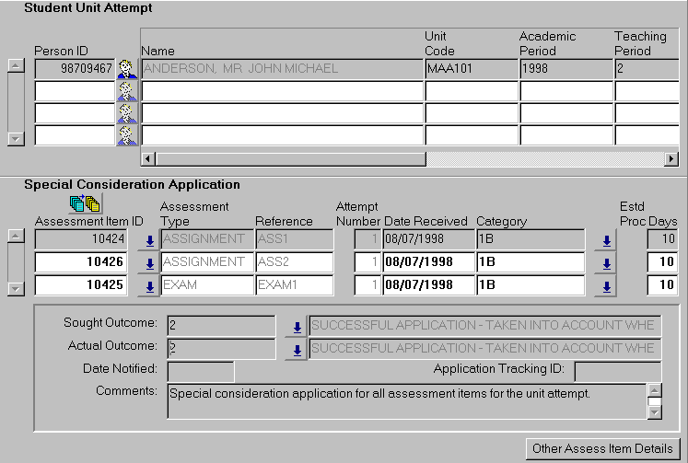688x463 pixels.
Task: Open assessment item lookup for item 10424
Action: pos(149,240)
